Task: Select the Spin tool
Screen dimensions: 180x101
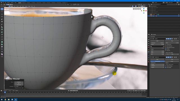Action: [x=2, y=44]
